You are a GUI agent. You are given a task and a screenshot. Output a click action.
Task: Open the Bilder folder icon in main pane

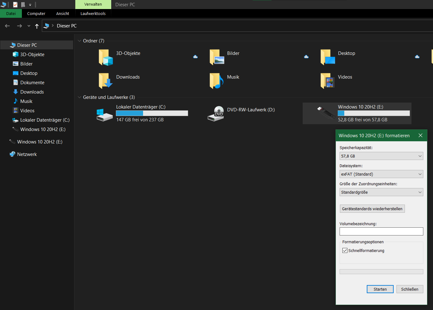pos(217,57)
